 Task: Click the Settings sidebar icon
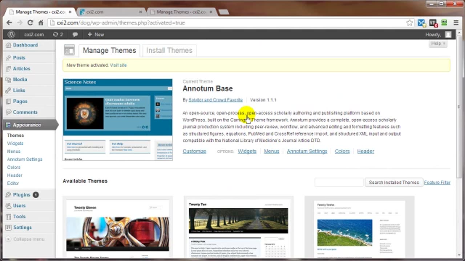[x=8, y=227]
